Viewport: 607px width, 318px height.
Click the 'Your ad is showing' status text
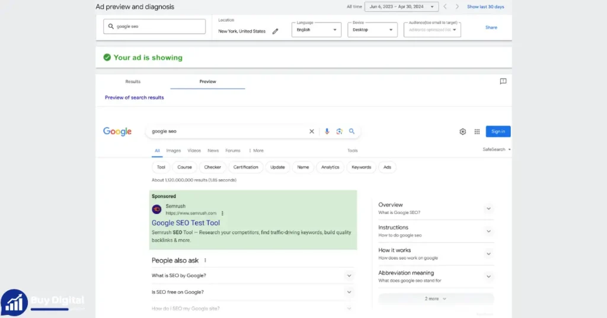[x=148, y=57]
